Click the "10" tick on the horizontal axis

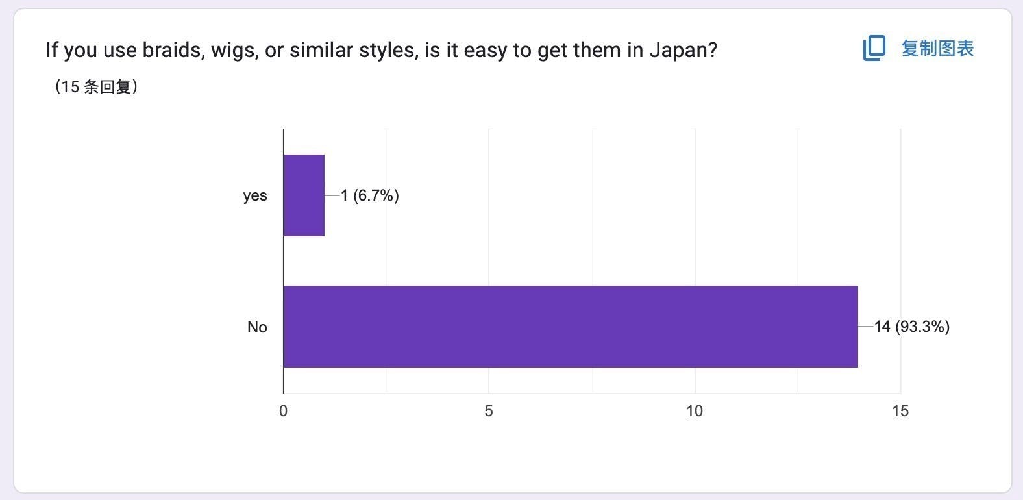pyautogui.click(x=695, y=411)
